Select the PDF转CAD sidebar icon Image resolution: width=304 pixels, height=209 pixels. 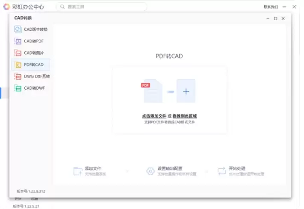[18, 65]
